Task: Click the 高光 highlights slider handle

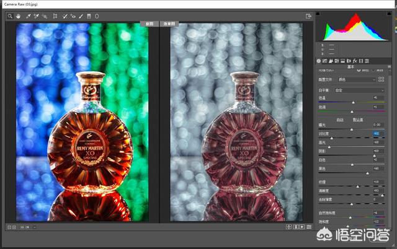Action: [x=329, y=147]
